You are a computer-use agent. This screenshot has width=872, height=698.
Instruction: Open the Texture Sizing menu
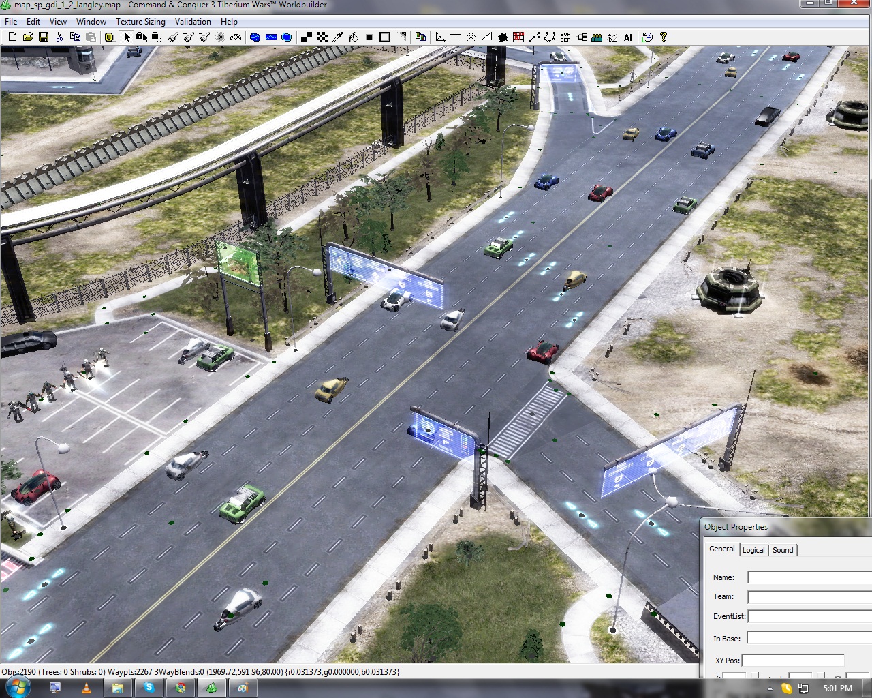click(140, 22)
